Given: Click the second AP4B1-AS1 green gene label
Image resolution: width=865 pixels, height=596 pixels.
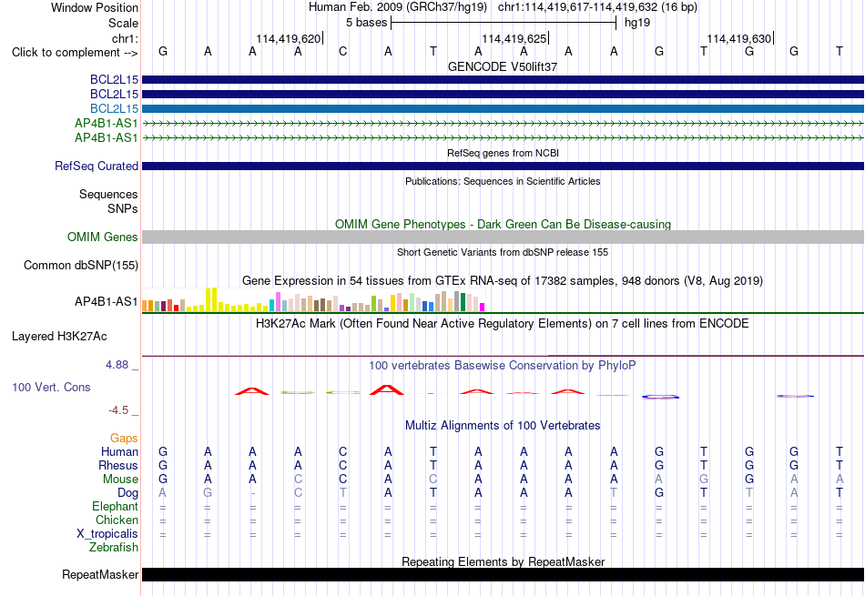Looking at the screenshot, I should pos(107,137).
